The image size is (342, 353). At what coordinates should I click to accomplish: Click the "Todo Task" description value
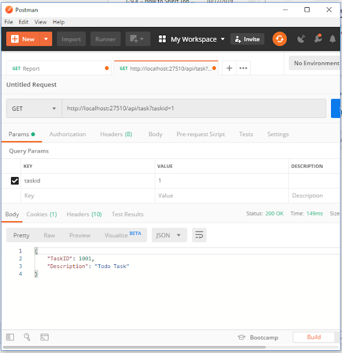(x=112, y=266)
